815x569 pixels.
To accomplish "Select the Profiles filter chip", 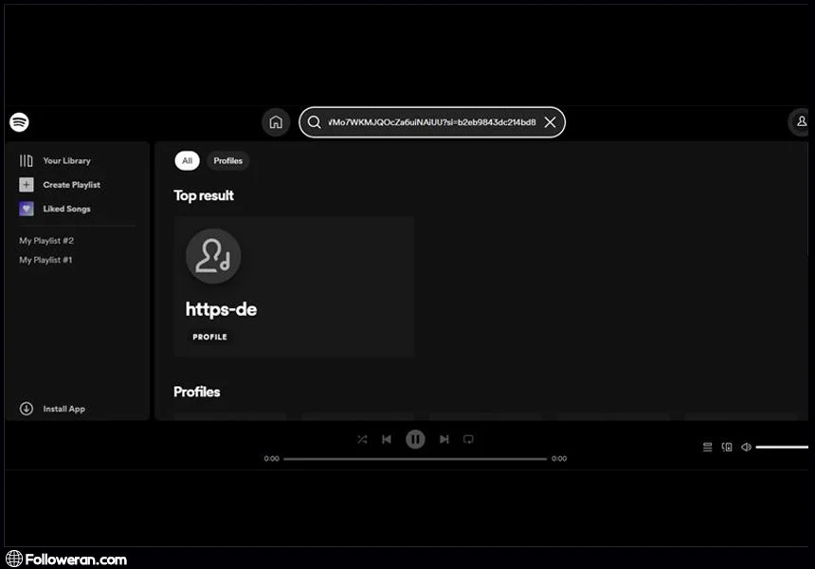I will [227, 161].
